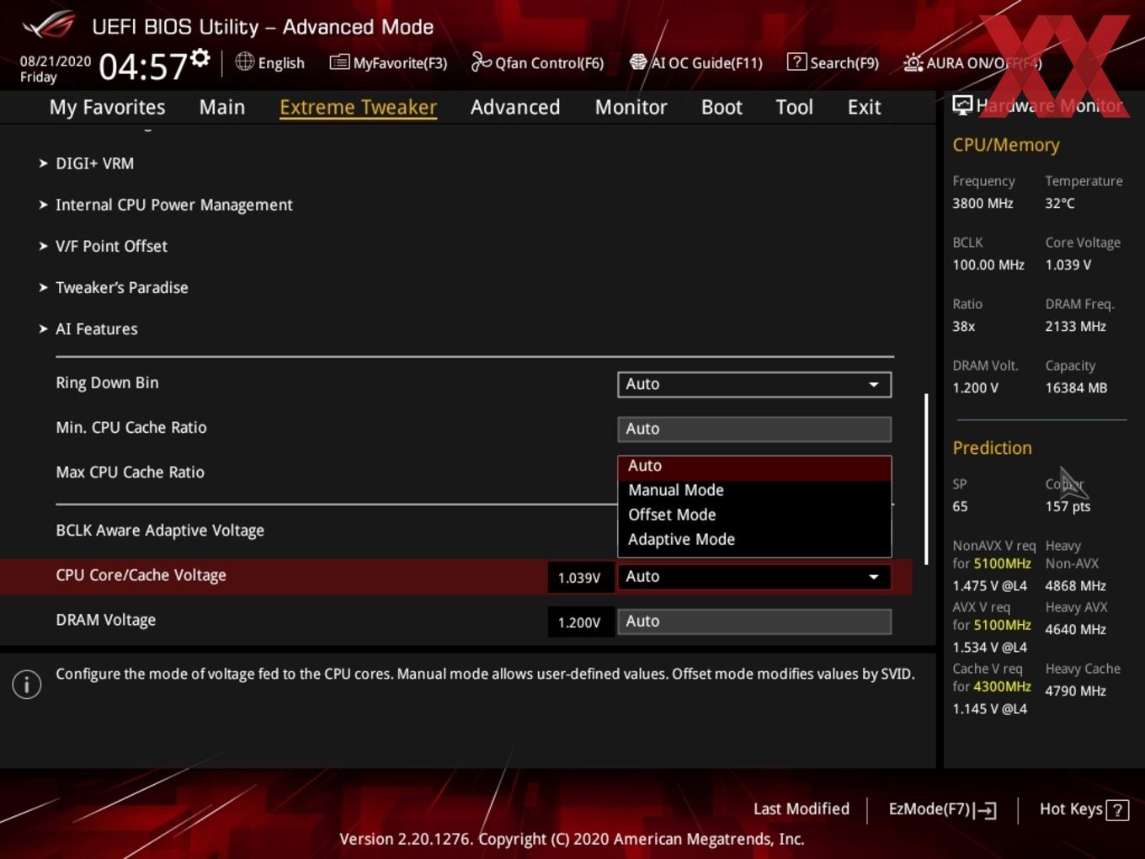Click the Search question mark icon

[796, 61]
